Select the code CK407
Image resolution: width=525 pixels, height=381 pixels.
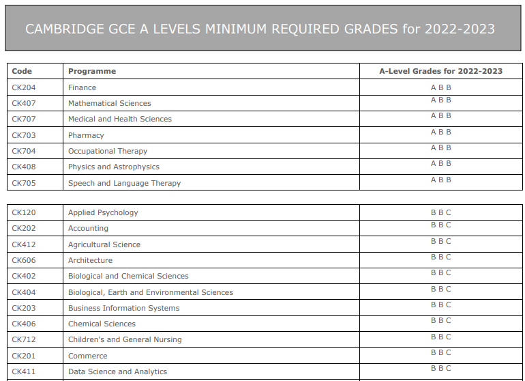click(x=24, y=103)
